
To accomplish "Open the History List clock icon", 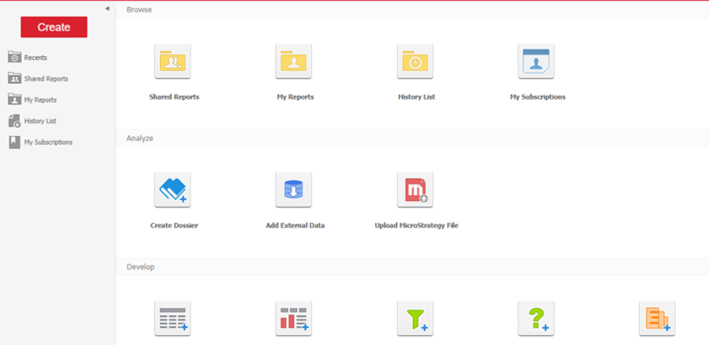I will (415, 61).
